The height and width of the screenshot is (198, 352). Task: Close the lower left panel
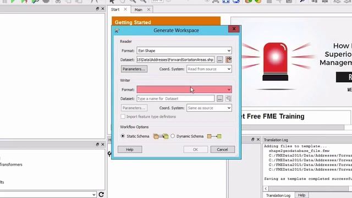point(103,144)
